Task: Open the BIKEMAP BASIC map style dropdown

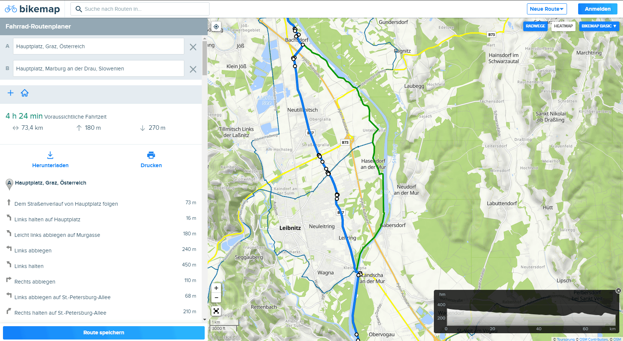Action: (599, 26)
